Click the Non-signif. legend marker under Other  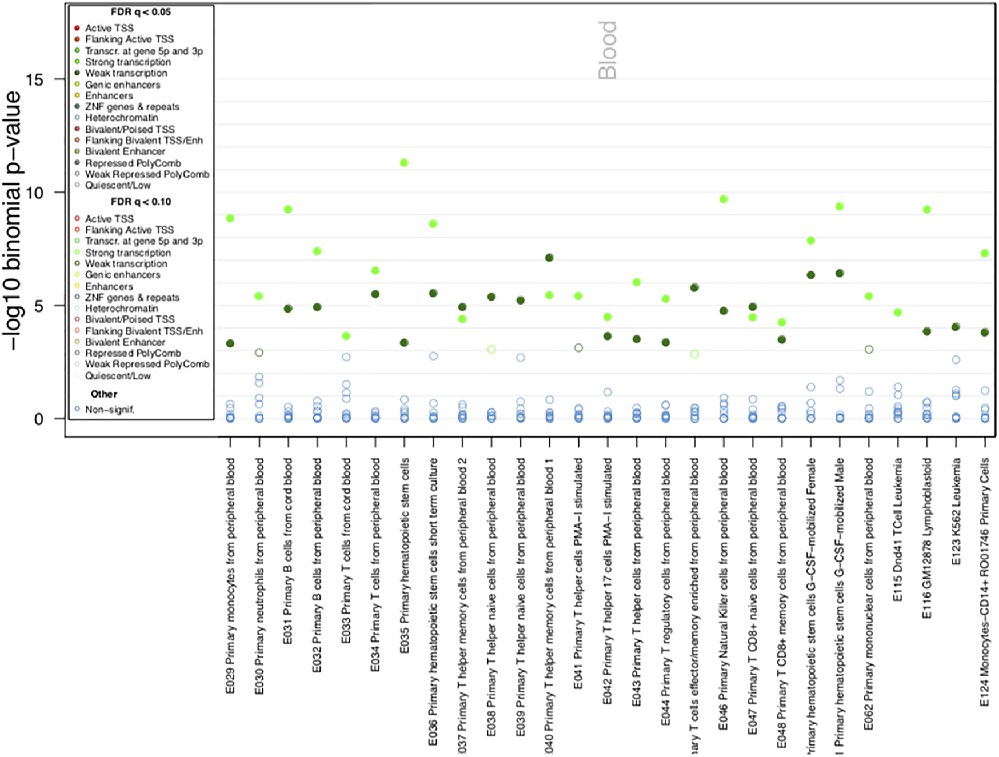coord(77,409)
